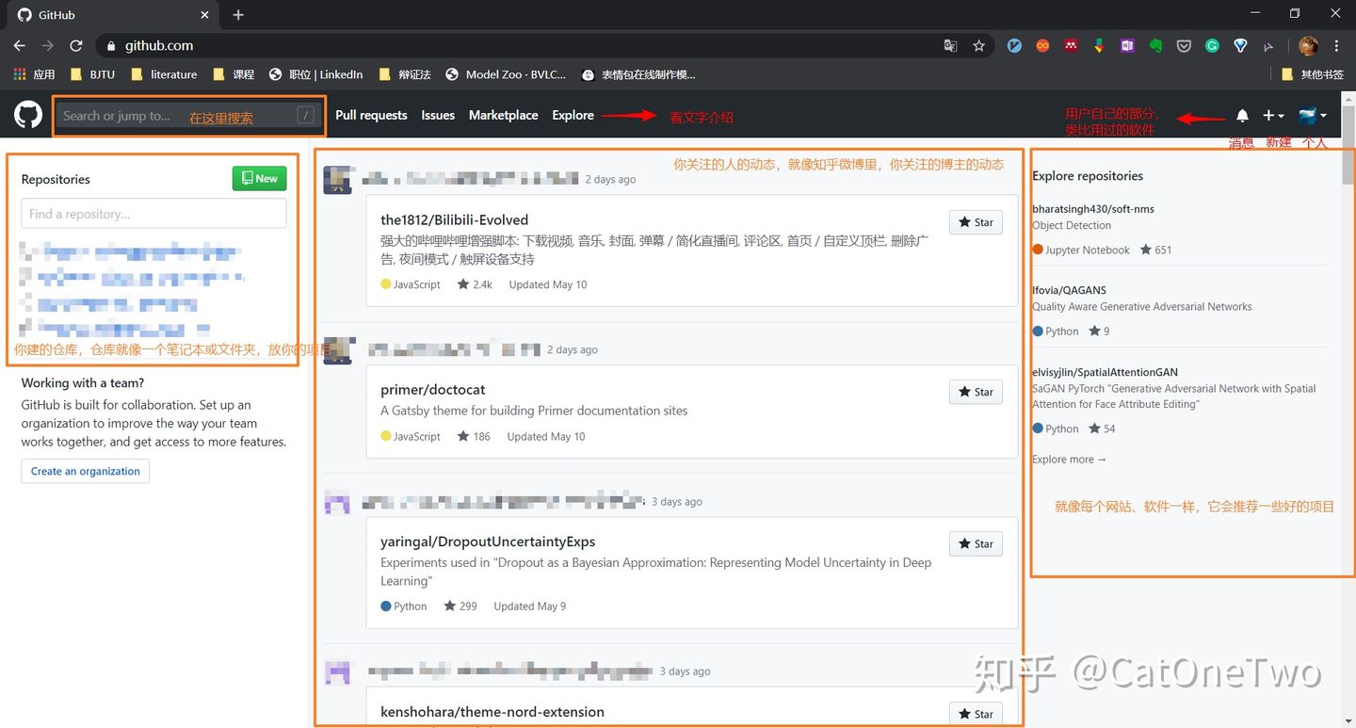Click star count 2.4k on Bilibili-Evolved
1356x728 pixels.
[475, 284]
